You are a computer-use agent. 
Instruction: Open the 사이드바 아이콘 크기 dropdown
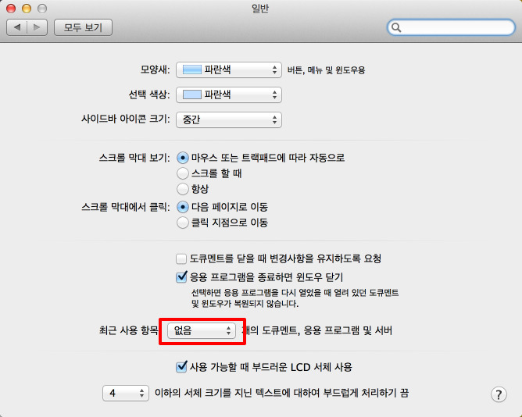coord(229,119)
